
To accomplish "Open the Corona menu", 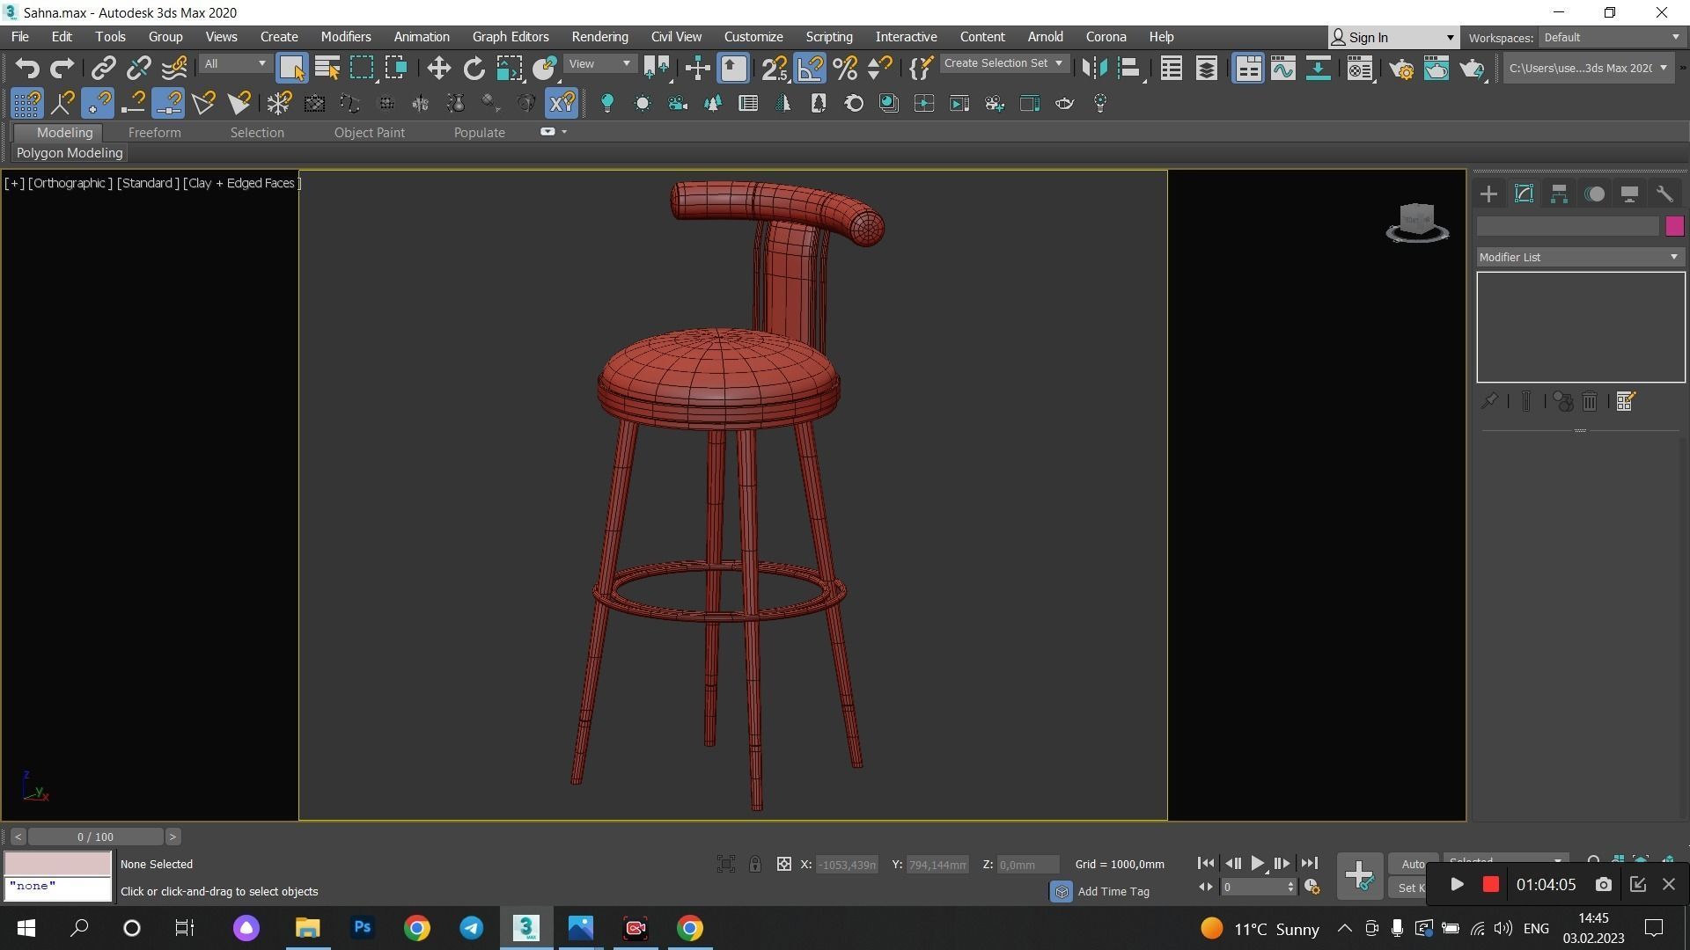I will tap(1106, 37).
